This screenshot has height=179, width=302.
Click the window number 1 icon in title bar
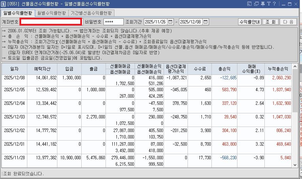pos(3,4)
